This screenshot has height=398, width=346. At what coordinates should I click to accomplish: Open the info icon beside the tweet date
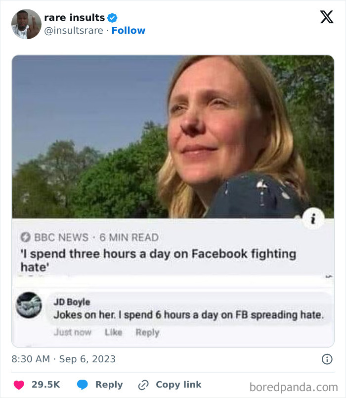pos(327,359)
